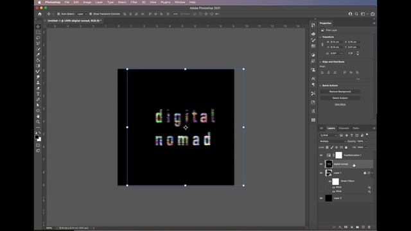Click the background color swatch
Screen dimensions: 411x231
pyautogui.click(x=39, y=139)
